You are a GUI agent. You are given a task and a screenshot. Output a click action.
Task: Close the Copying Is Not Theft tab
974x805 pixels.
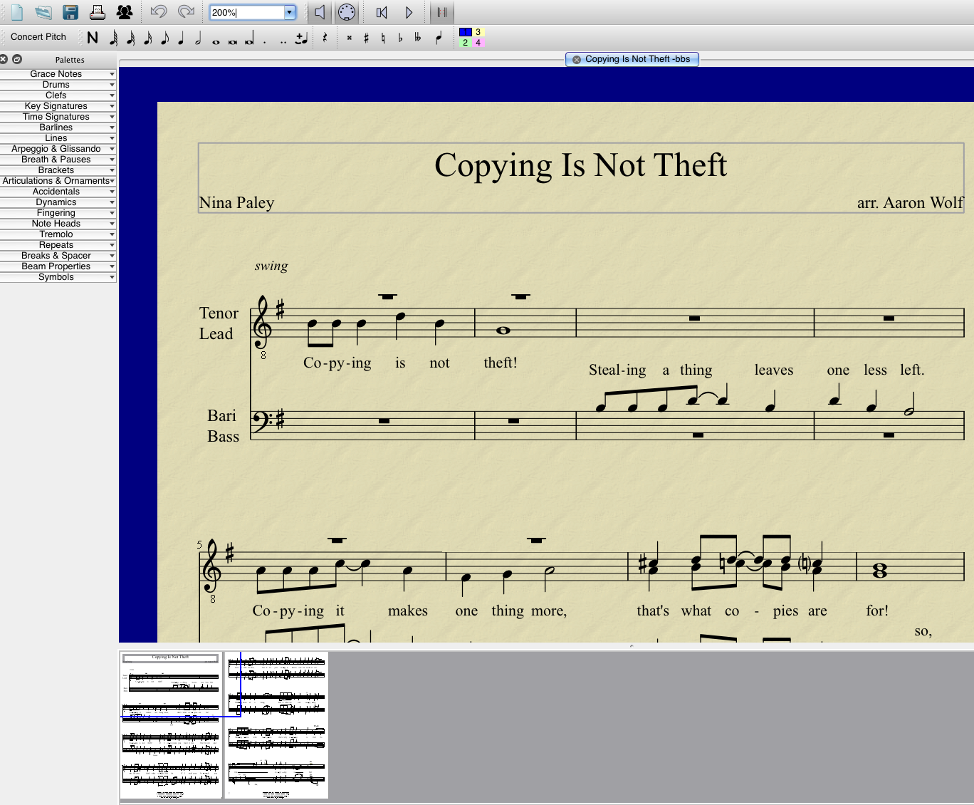pyautogui.click(x=577, y=60)
